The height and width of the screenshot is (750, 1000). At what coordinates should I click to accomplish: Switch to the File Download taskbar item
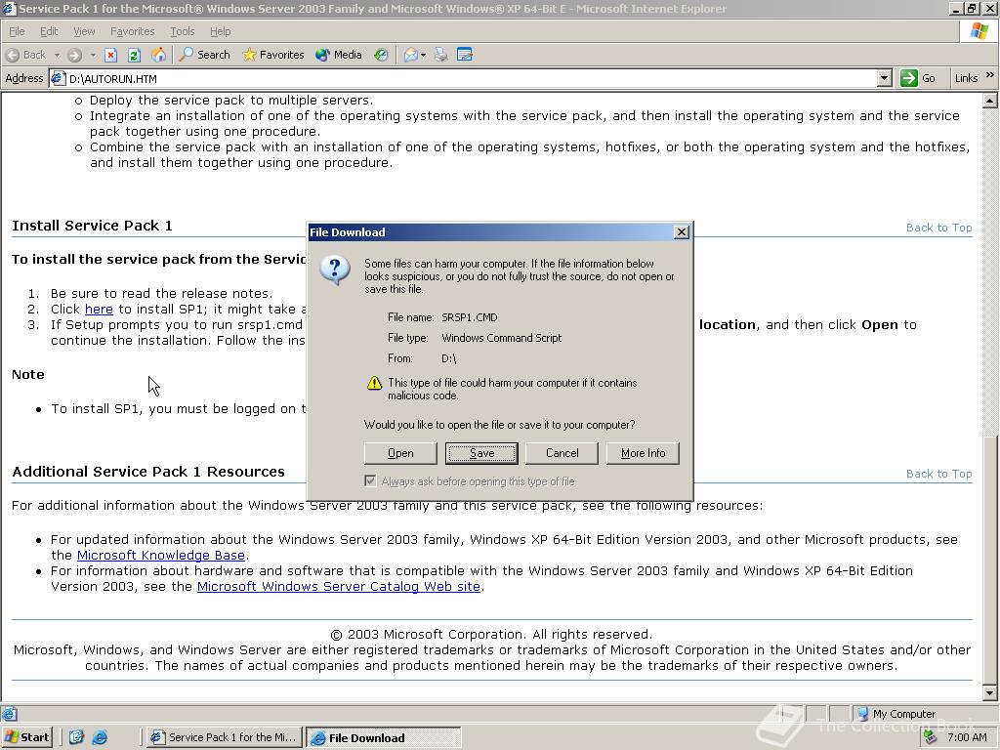(x=383, y=737)
